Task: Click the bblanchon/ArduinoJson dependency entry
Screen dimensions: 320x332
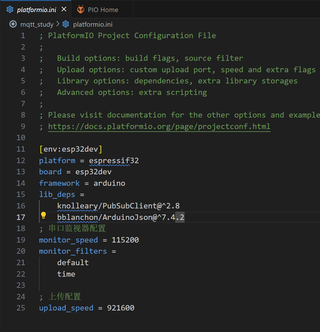Action: [120, 217]
